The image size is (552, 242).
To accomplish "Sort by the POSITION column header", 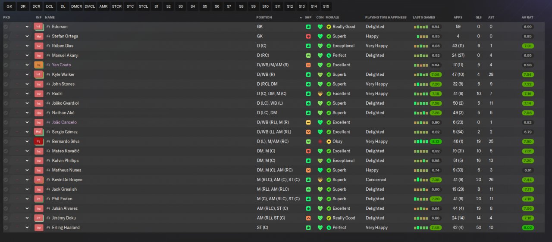I will tap(264, 18).
